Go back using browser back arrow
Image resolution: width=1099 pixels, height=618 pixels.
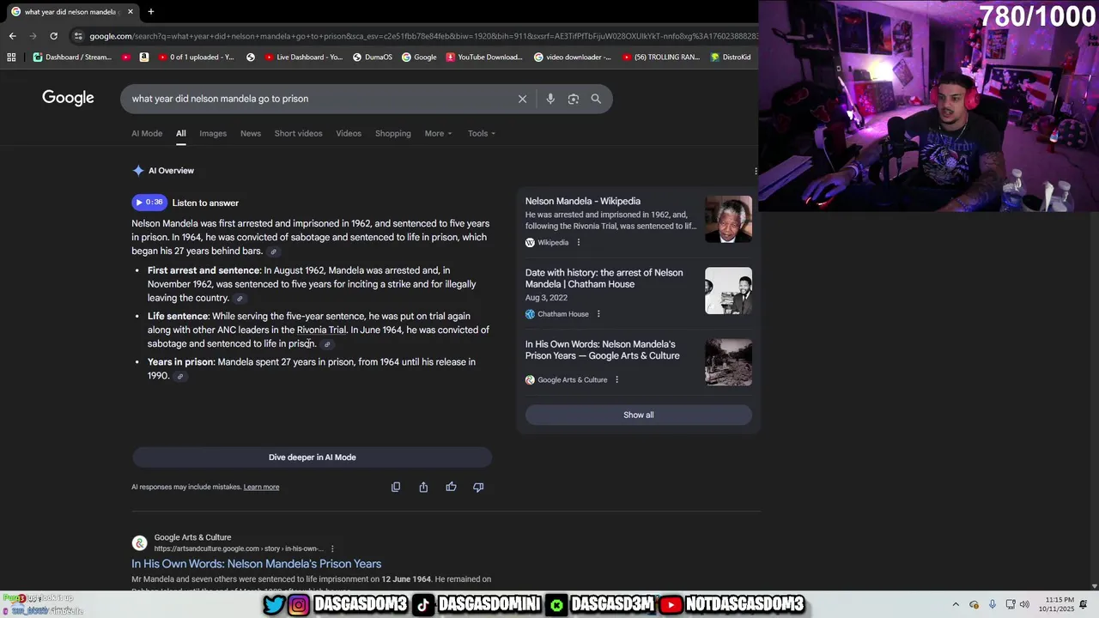(12, 36)
